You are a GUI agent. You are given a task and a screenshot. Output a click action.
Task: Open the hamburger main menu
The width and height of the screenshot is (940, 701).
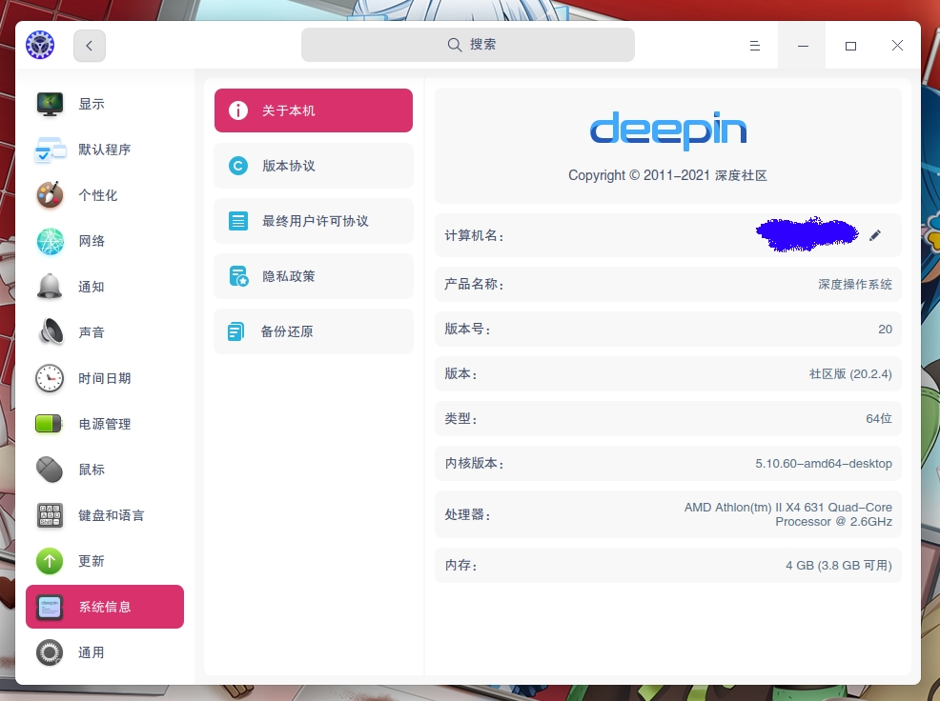pos(755,46)
